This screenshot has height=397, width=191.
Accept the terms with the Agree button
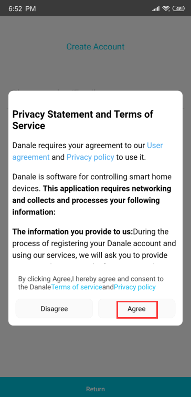(x=136, y=309)
